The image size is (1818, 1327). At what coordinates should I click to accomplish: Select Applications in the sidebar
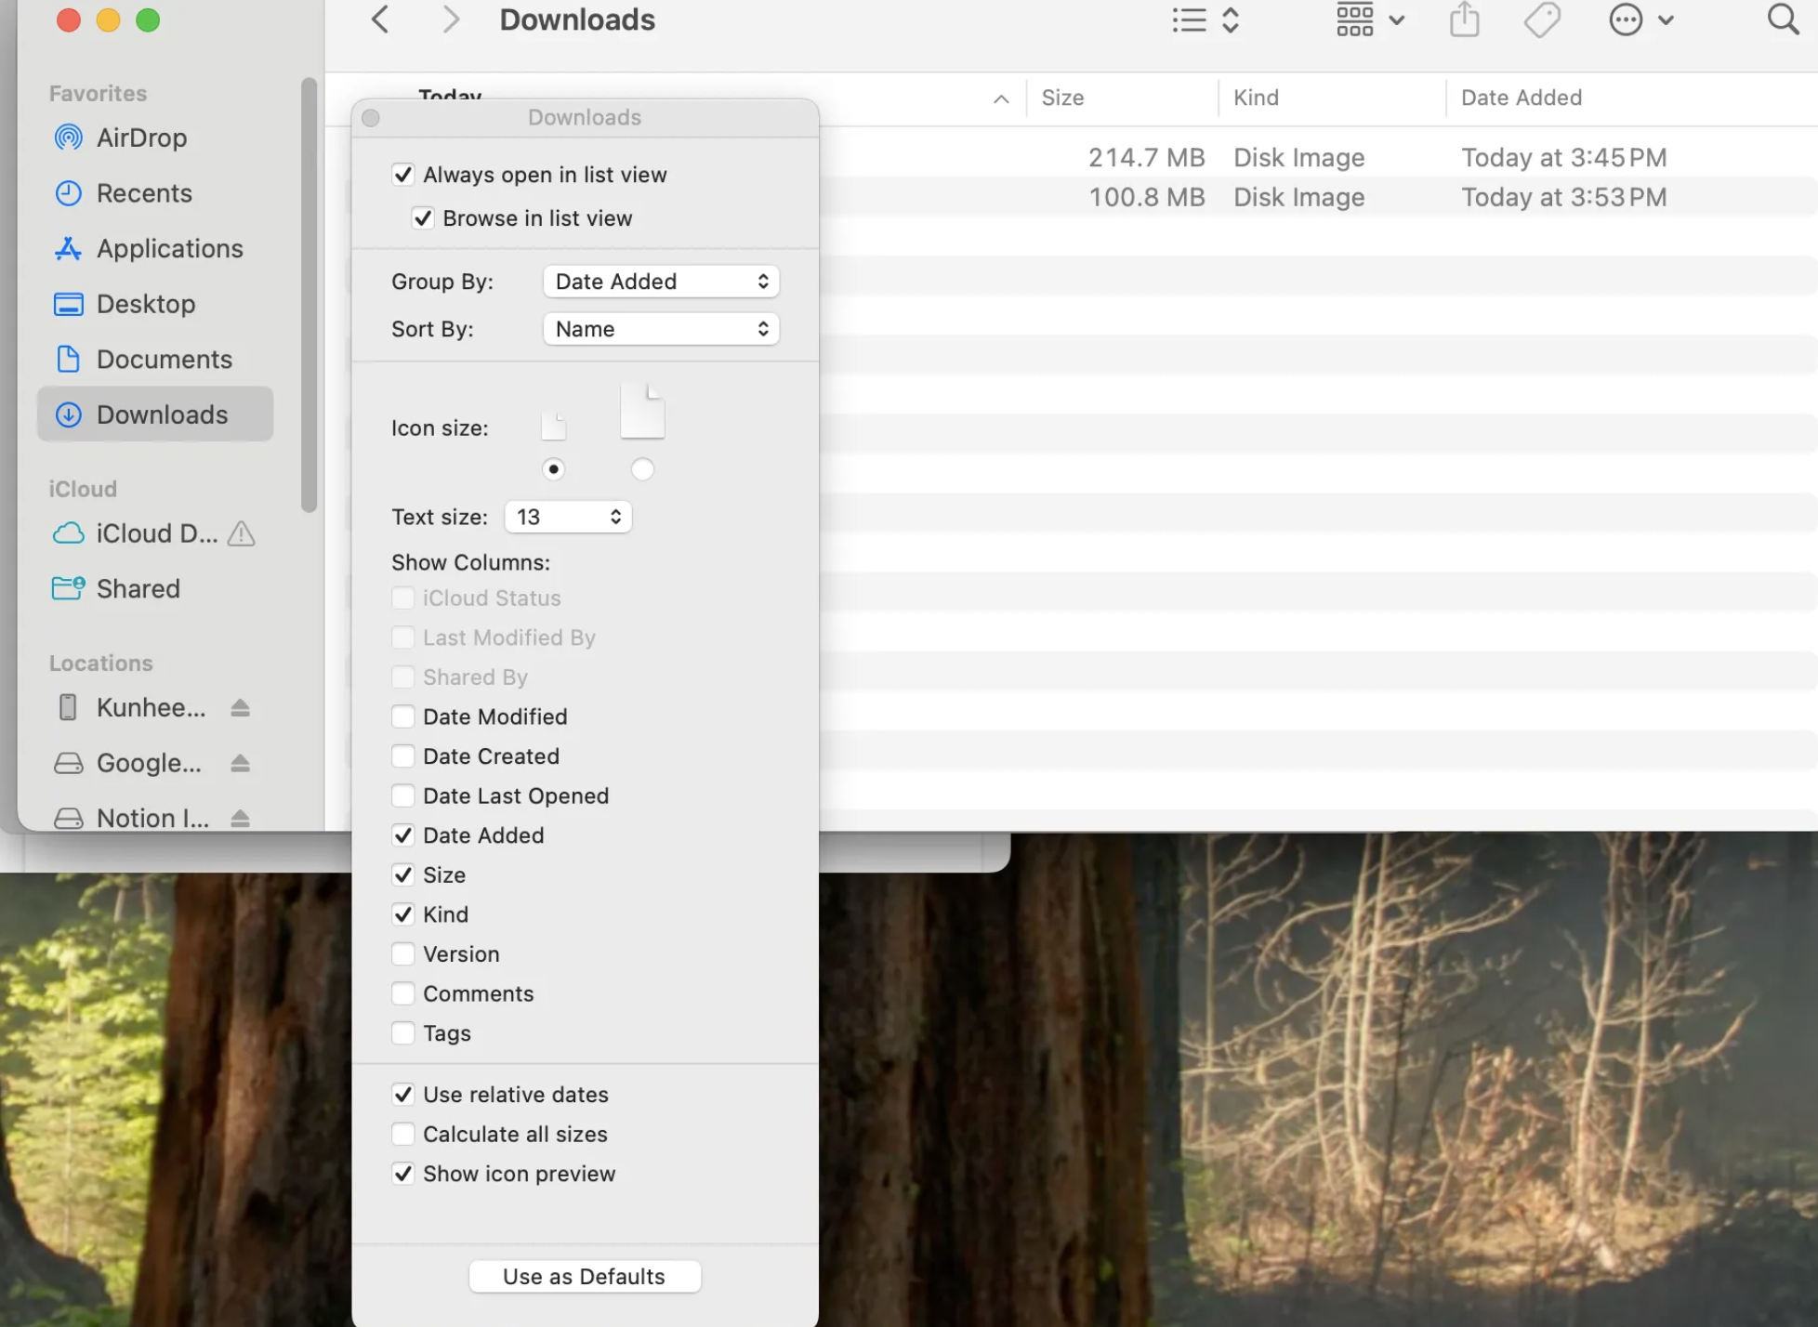pos(169,249)
